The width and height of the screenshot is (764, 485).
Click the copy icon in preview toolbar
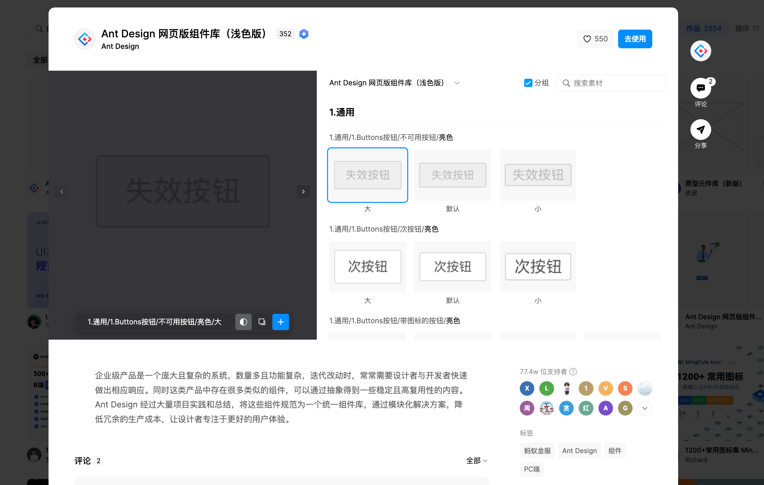point(262,322)
